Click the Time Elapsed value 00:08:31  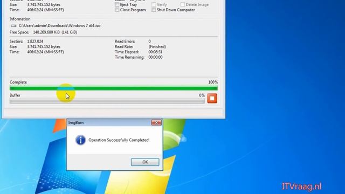155,52
